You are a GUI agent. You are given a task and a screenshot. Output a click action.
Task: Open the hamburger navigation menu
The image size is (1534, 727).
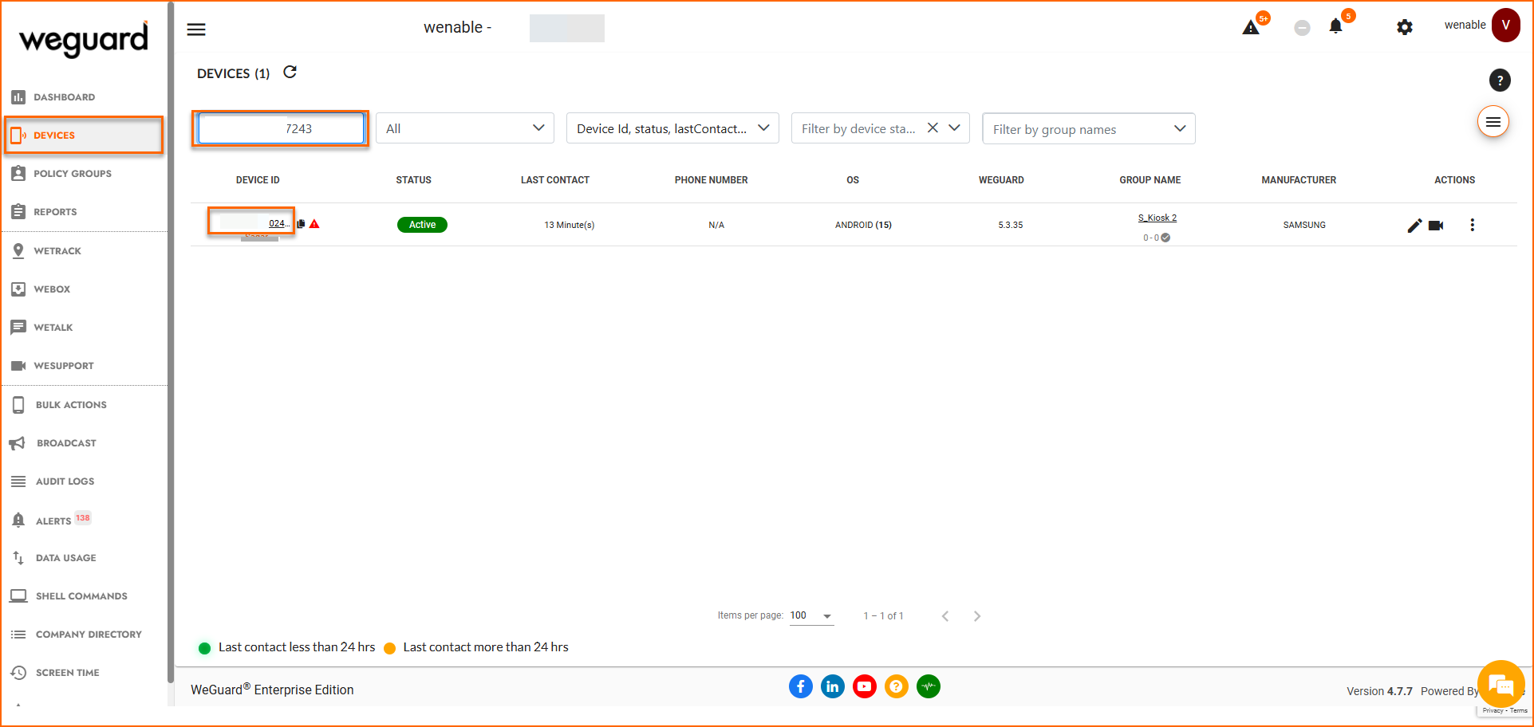coord(196,29)
